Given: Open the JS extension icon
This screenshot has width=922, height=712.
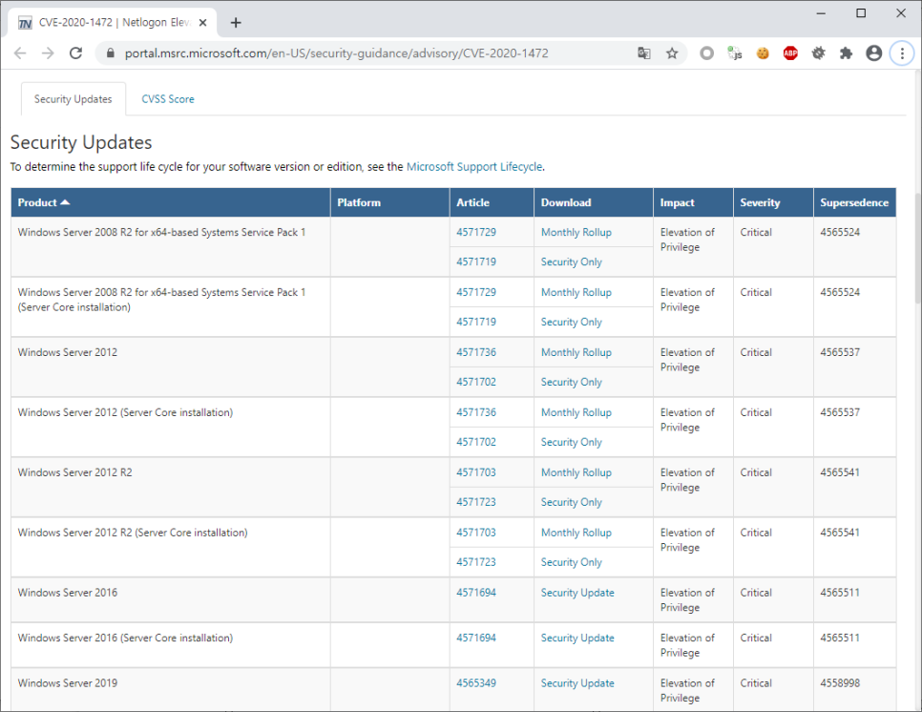Looking at the screenshot, I should [x=734, y=53].
